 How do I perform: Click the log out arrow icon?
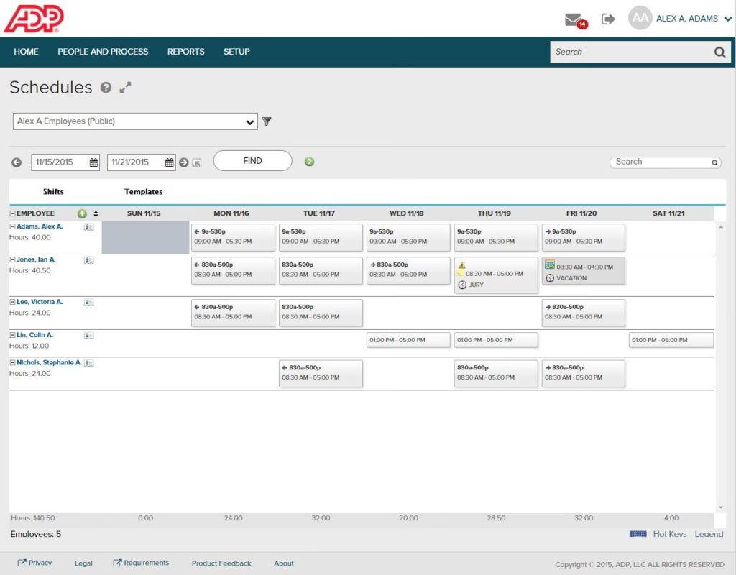(x=608, y=19)
